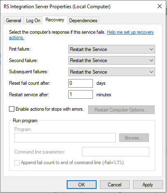
Task: Switch to the General tab
Action: click(14, 21)
